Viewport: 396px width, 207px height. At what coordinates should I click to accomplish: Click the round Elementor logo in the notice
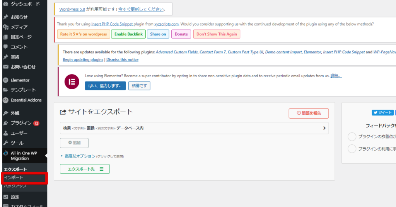tap(71, 81)
